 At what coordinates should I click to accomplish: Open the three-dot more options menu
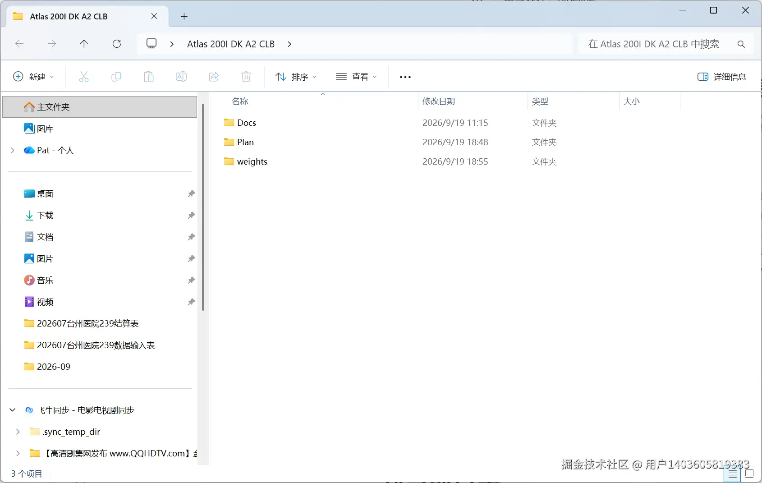[x=405, y=77]
